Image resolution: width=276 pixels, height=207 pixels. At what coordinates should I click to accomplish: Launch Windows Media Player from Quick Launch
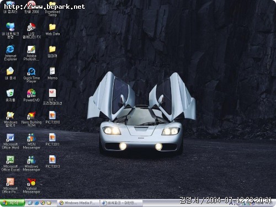[x=43, y=203]
